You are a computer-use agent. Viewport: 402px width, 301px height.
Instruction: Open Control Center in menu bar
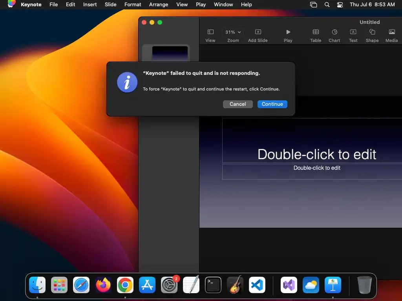[340, 5]
